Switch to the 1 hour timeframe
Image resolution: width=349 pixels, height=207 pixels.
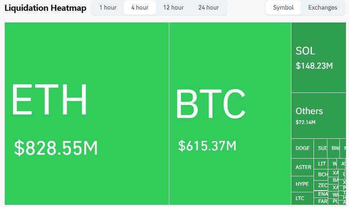click(x=107, y=8)
